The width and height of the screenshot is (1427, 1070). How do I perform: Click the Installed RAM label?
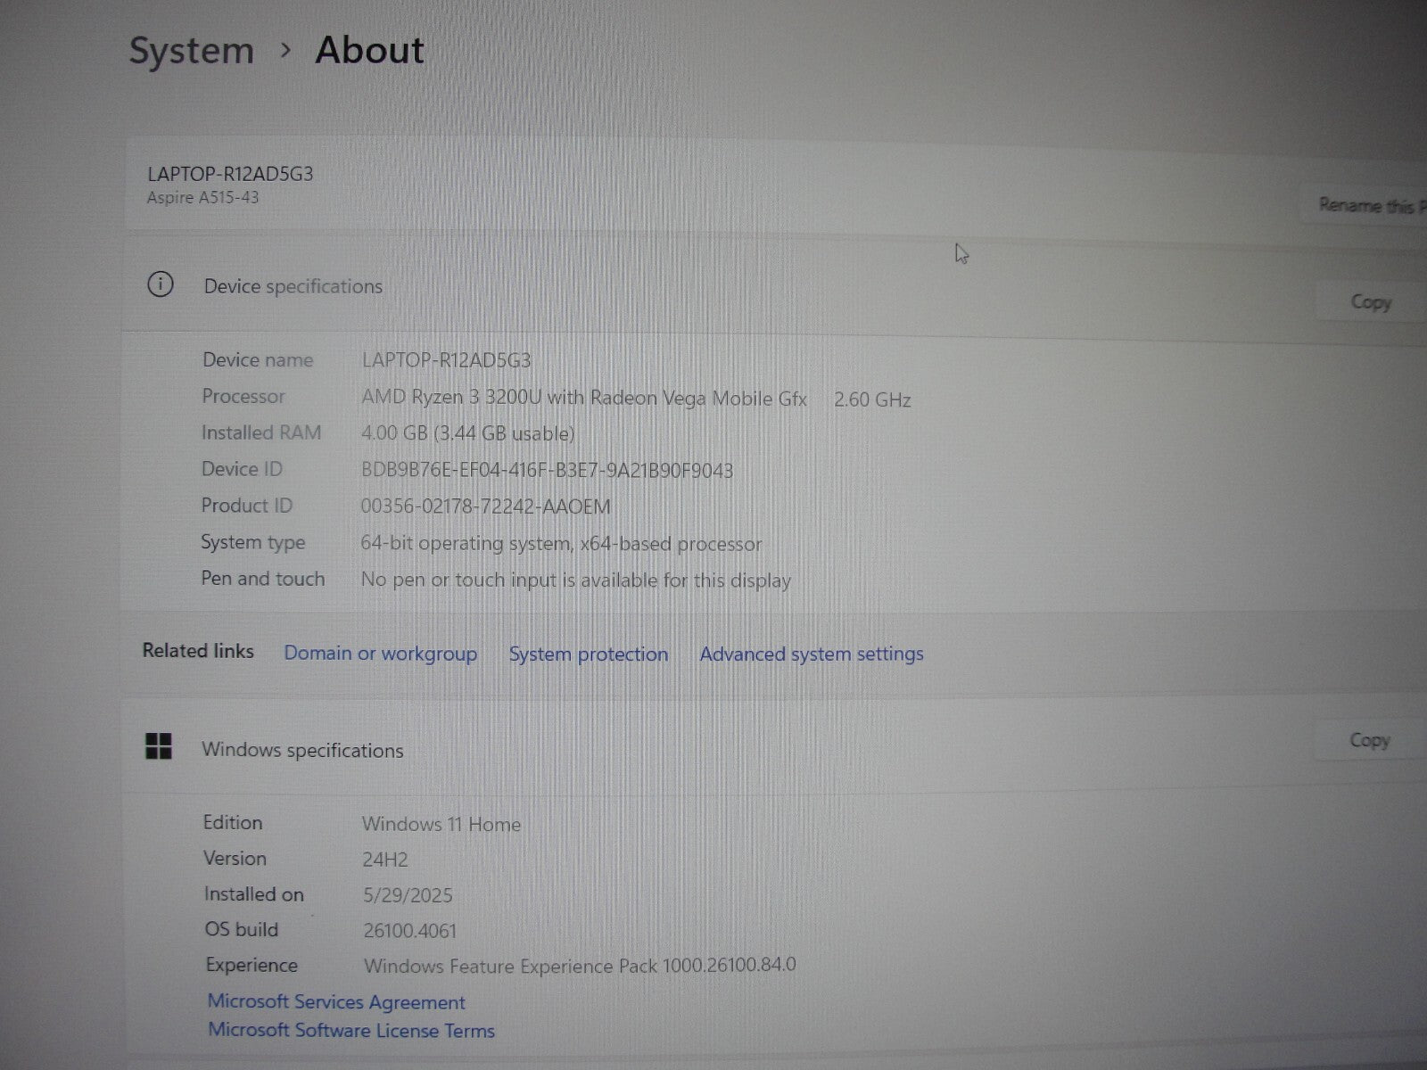pyautogui.click(x=261, y=432)
